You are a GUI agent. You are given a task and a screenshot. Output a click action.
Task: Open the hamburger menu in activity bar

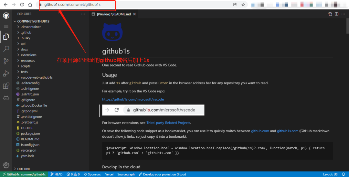point(6,26)
